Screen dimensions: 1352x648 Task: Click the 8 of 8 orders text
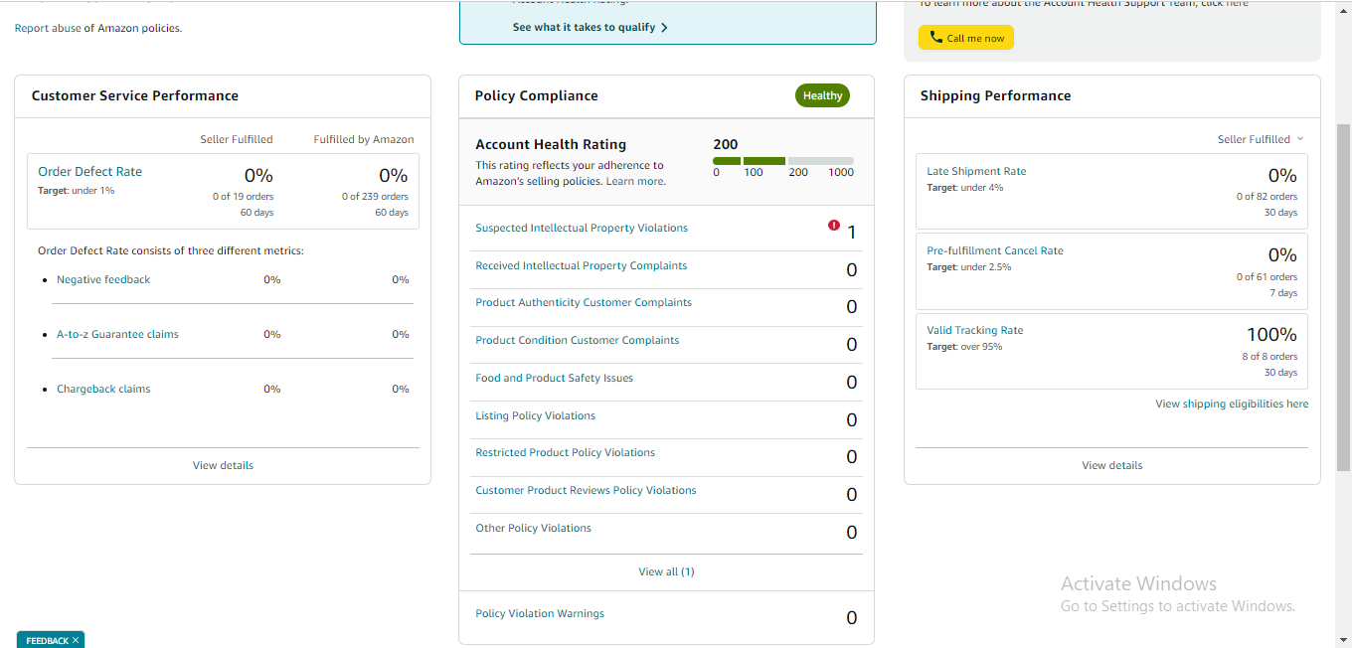(1269, 356)
